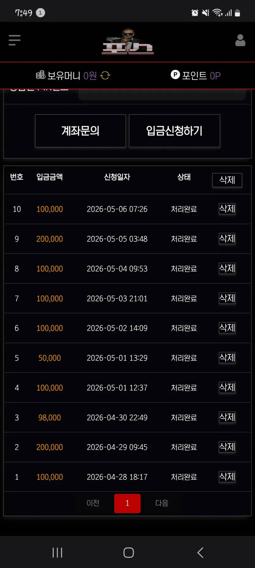Go to 다음 next page
Viewport: 255px width, 568px height.
[162, 503]
